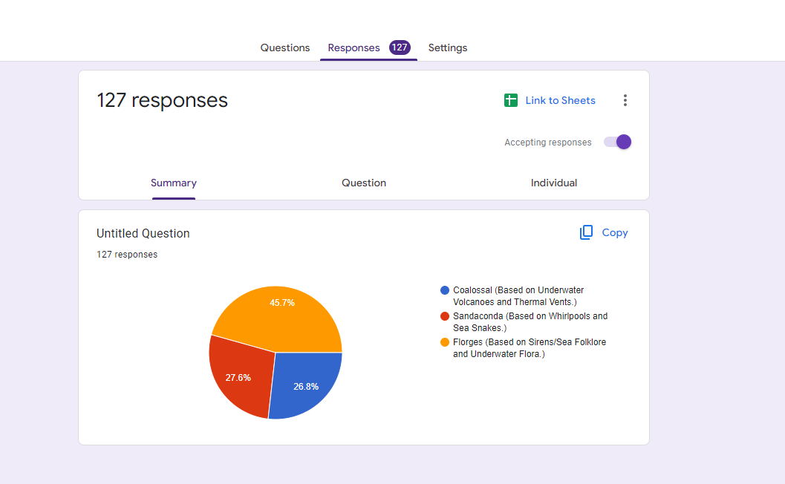Click the Link to Sheets link
The image size is (785, 484).
click(x=560, y=100)
